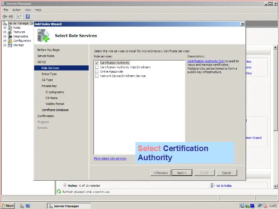279x209 pixels.
Task: Expand the Roles tree node
Action: click(x=5, y=28)
